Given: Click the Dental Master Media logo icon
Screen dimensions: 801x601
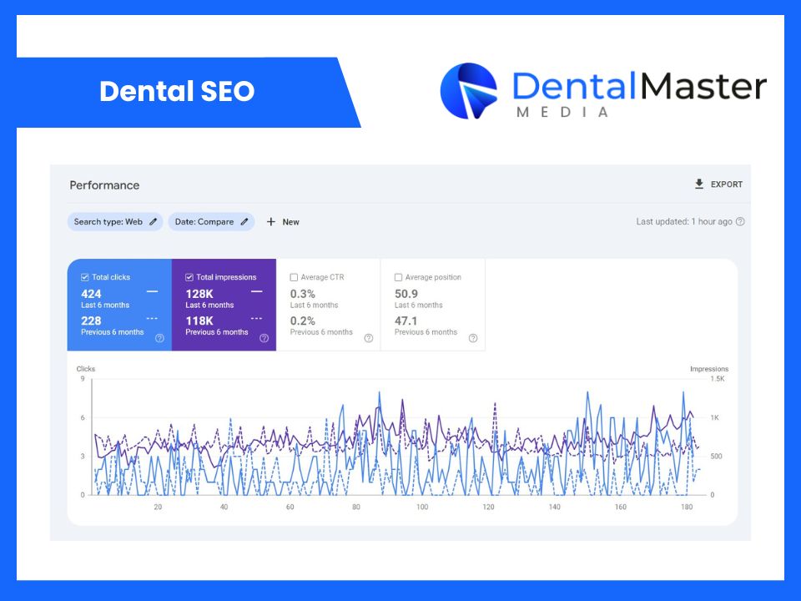Looking at the screenshot, I should coord(468,90).
